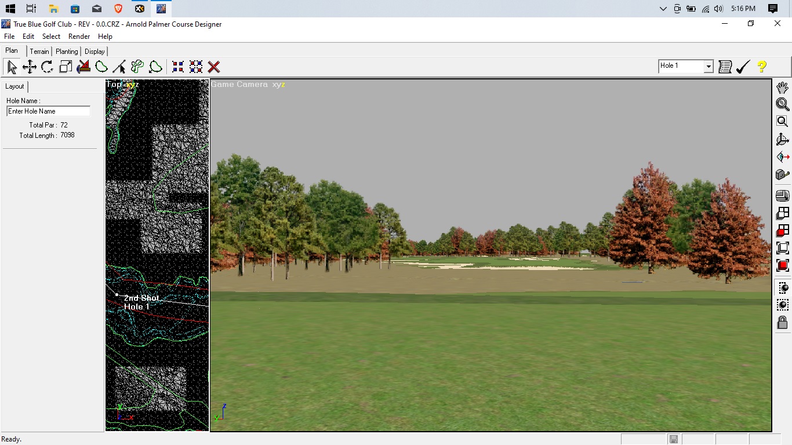Toggle the eye camera view icon
This screenshot has height=445, width=792.
coord(782,157)
